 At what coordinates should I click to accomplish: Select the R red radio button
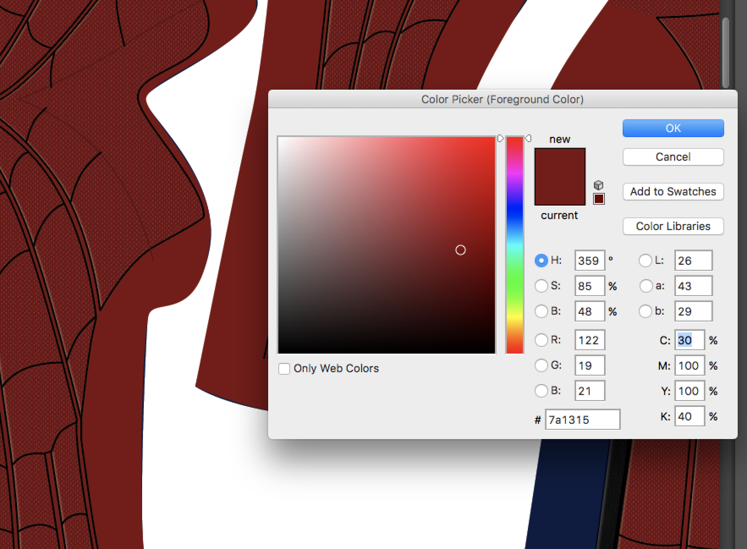click(541, 340)
